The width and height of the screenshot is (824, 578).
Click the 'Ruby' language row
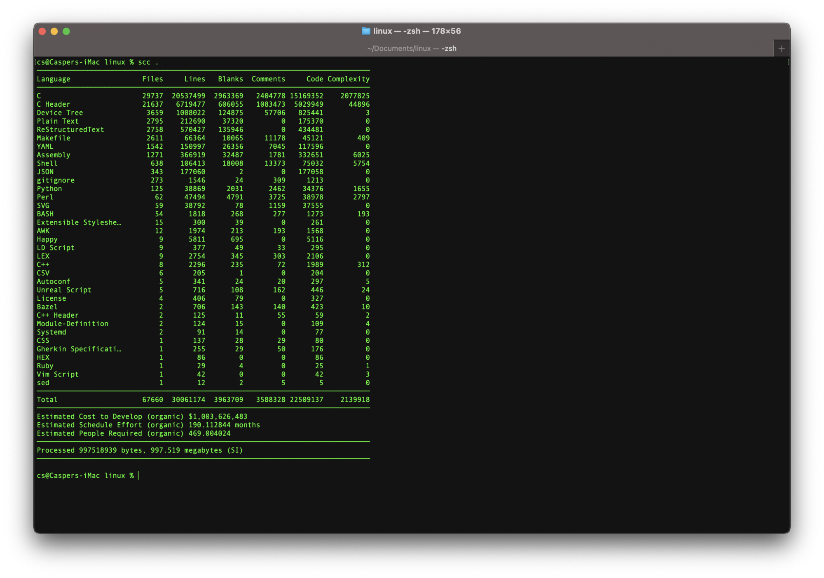203,366
